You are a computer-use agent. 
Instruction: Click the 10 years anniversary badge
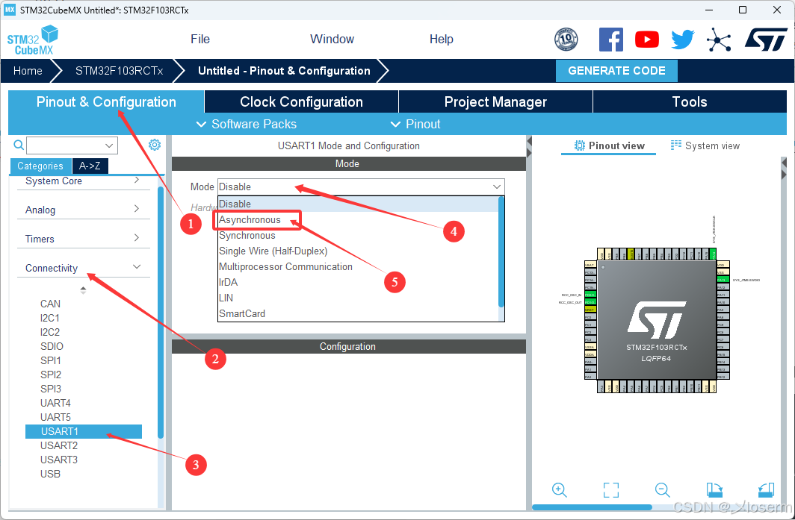click(566, 40)
